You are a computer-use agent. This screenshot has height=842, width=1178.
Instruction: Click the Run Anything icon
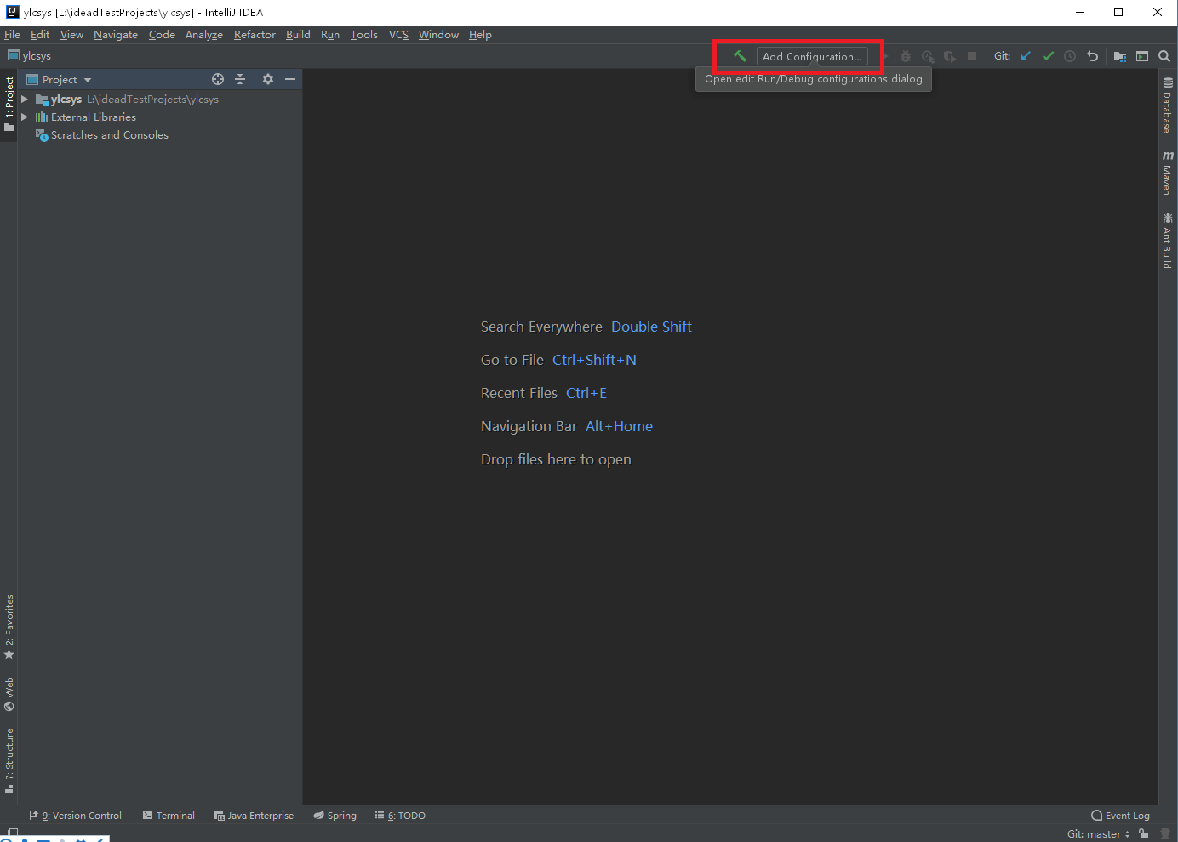pyautogui.click(x=1142, y=56)
